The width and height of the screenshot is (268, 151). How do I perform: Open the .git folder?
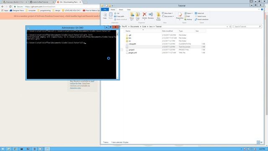coord(130,35)
